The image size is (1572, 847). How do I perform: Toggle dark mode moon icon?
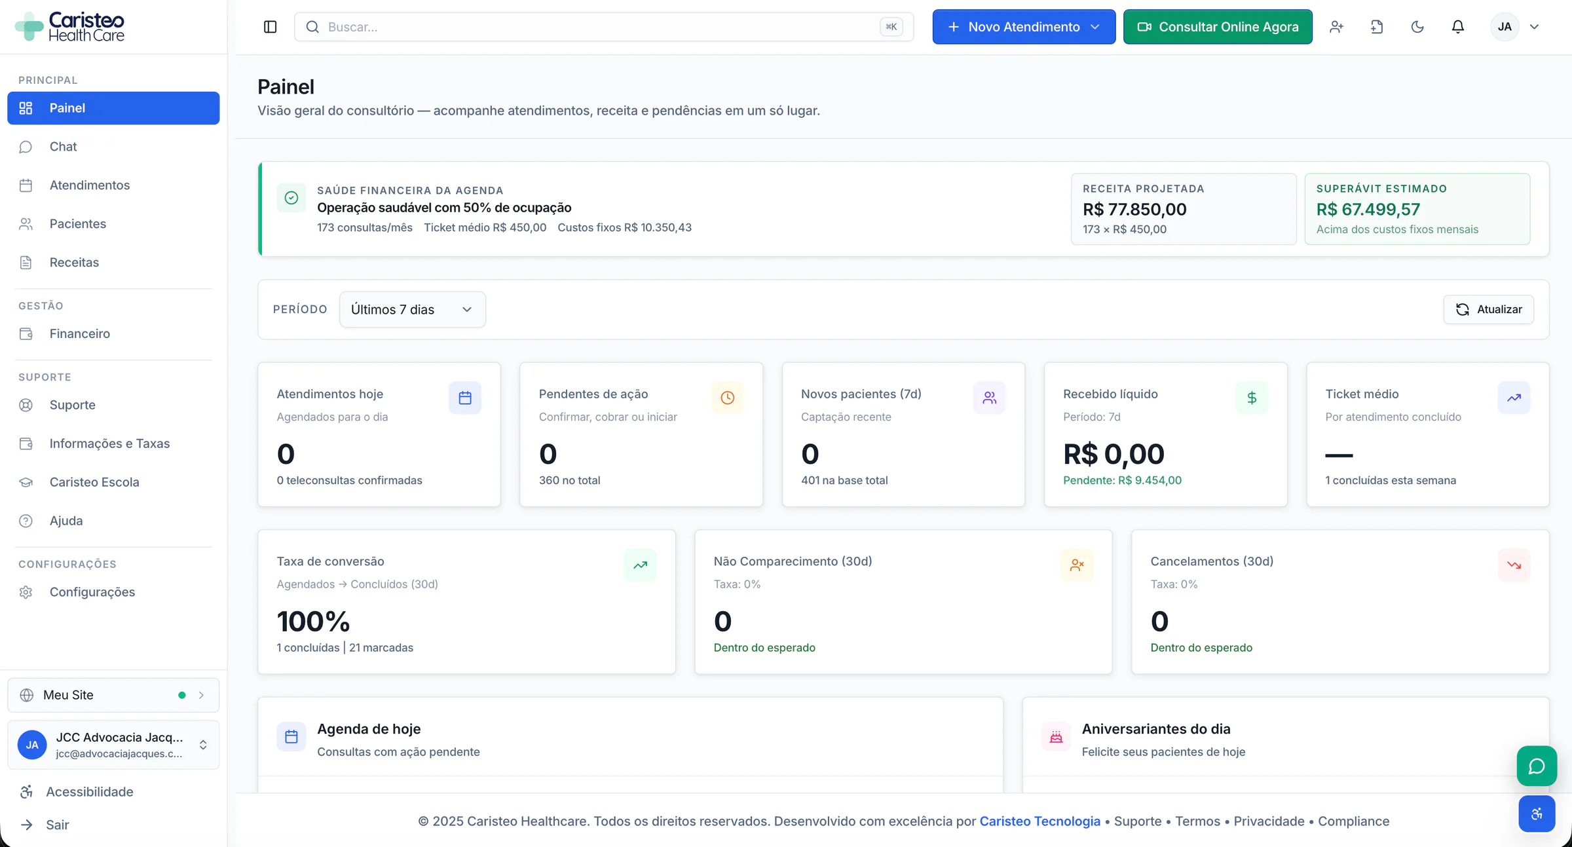1417,27
